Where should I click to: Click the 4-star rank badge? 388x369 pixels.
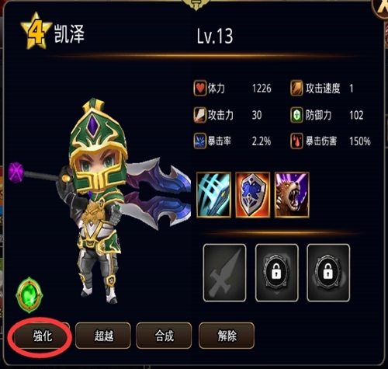tap(36, 31)
